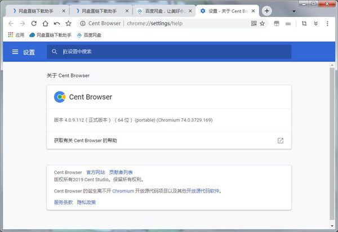Click the settings search magnifier icon
This screenshot has height=232, width=338.
coord(54,51)
